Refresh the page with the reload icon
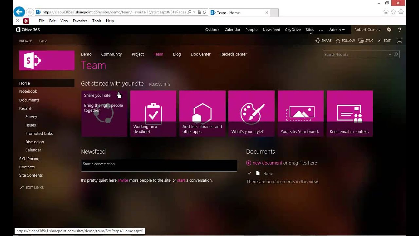Screen dimensions: 419x236 204,12
